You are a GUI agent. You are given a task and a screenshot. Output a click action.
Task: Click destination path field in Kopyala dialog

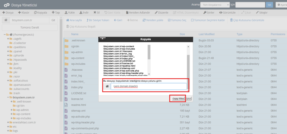click(149, 87)
